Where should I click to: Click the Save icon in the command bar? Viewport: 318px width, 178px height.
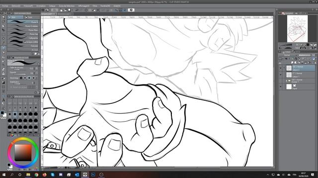[69, 10]
